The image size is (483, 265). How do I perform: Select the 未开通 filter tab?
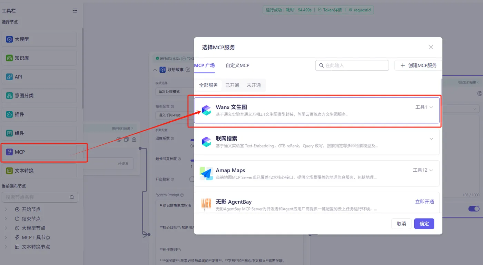[x=254, y=85]
